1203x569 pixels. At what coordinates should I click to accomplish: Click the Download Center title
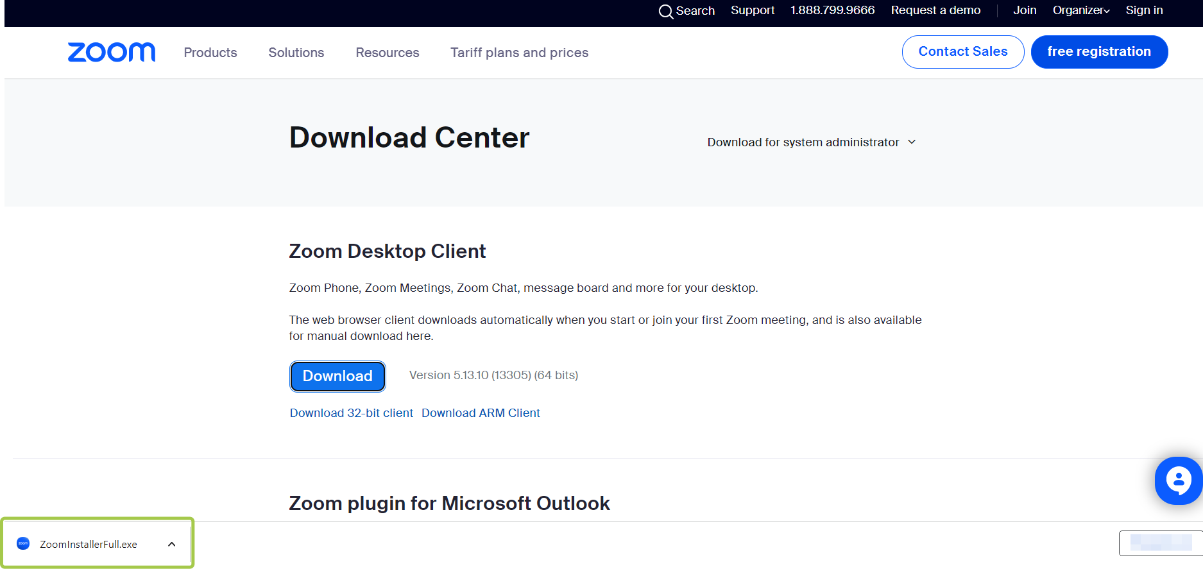point(409,137)
